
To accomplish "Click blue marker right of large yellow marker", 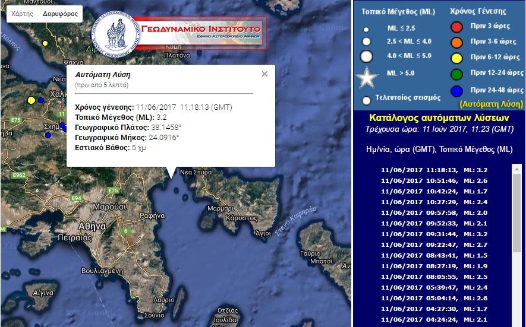I will pos(41,100).
